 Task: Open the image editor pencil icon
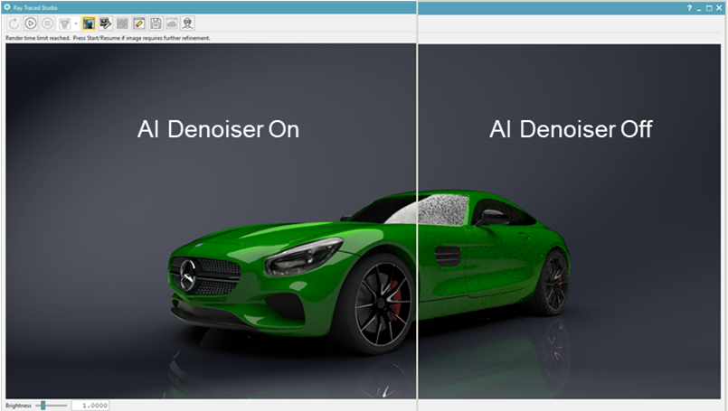click(138, 23)
